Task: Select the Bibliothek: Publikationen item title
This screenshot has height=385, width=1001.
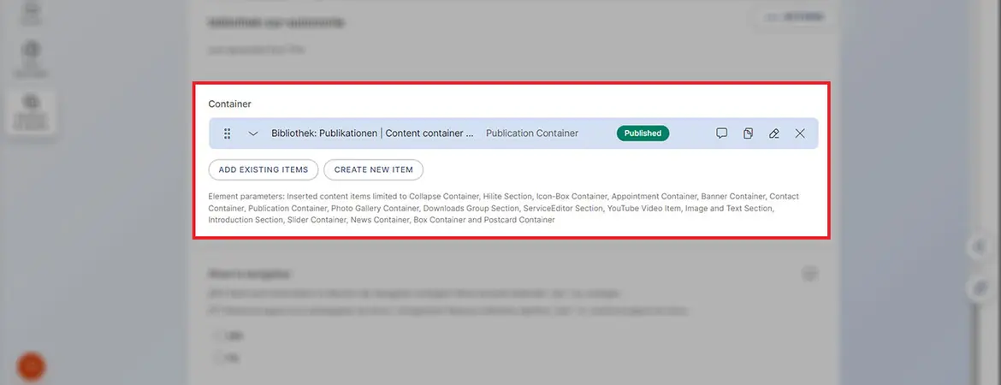Action: pyautogui.click(x=372, y=133)
